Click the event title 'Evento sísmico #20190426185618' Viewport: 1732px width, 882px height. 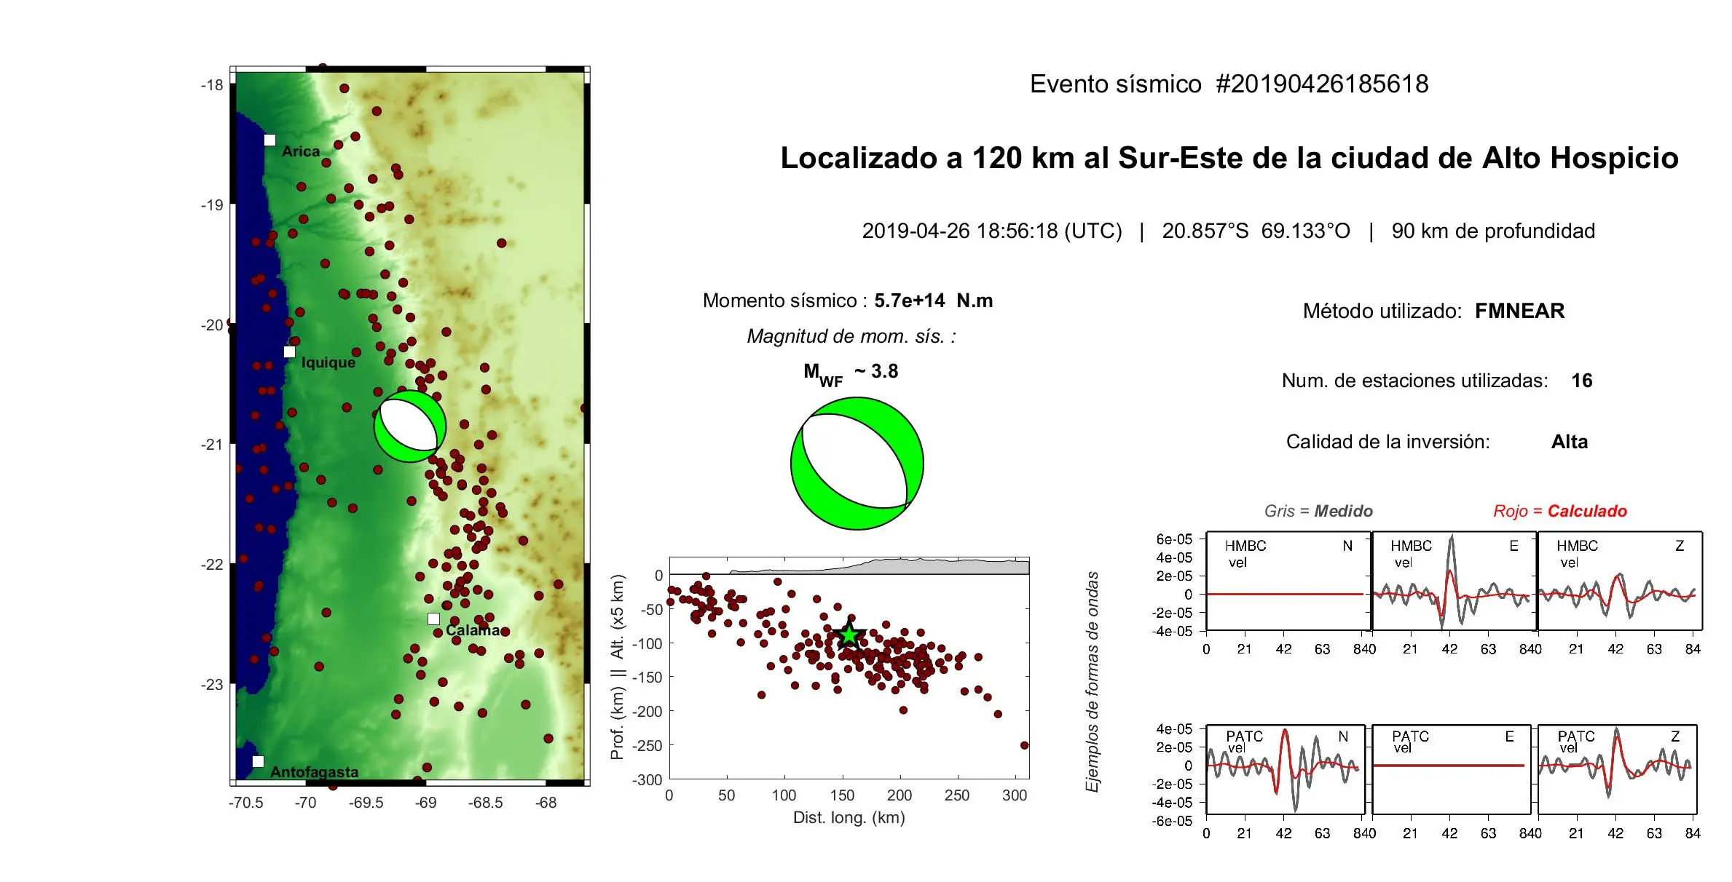click(1229, 84)
